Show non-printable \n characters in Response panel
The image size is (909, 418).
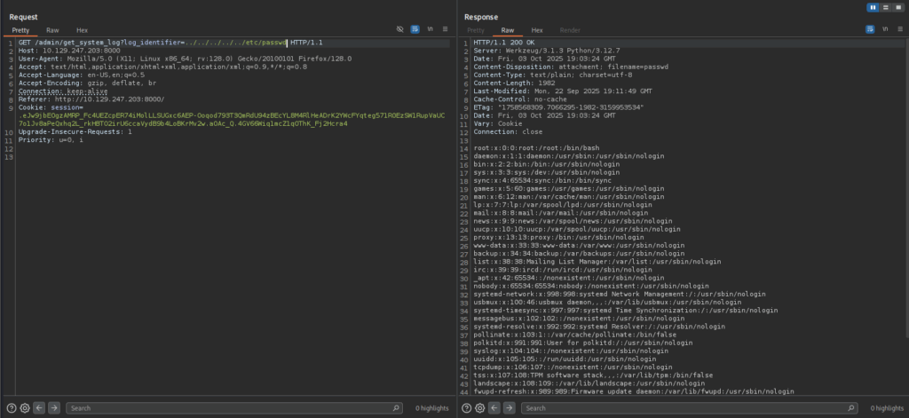[x=885, y=29]
